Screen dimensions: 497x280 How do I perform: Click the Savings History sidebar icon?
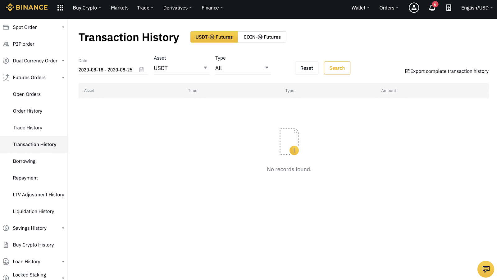coord(6,228)
